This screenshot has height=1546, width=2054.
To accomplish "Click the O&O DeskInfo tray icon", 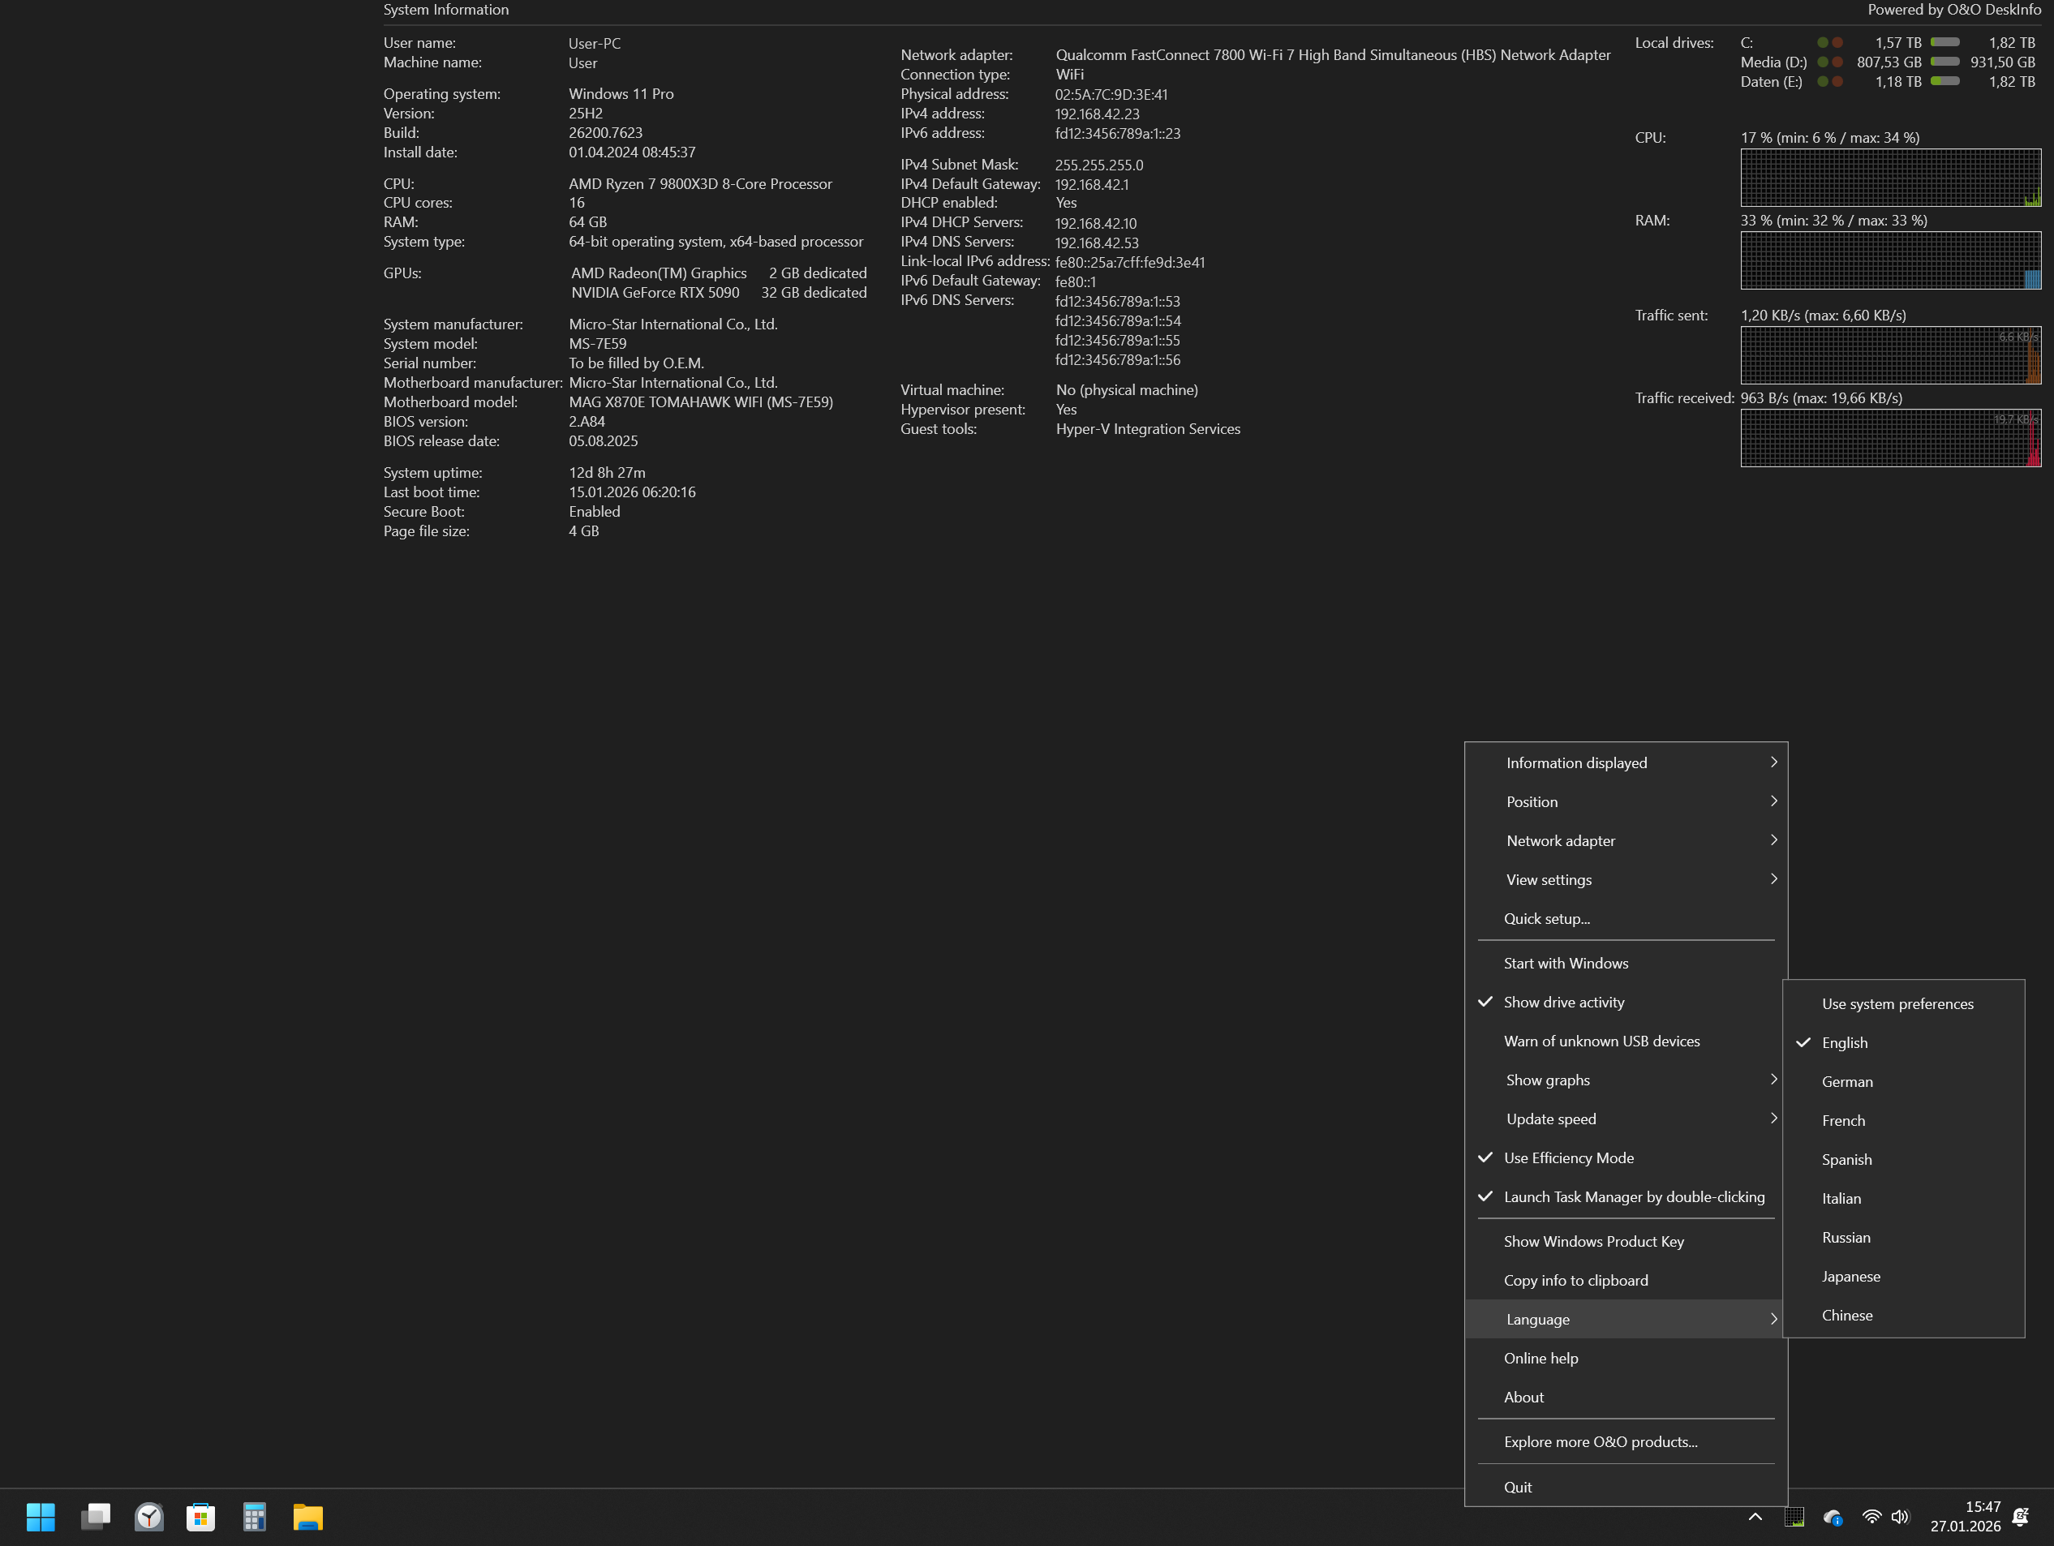I will pos(1794,1518).
